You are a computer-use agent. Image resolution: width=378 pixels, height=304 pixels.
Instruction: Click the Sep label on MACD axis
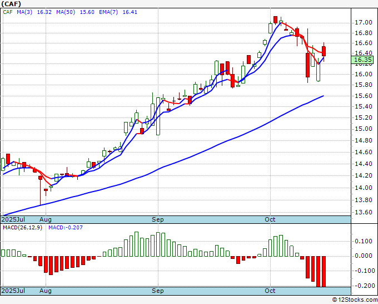158,291
